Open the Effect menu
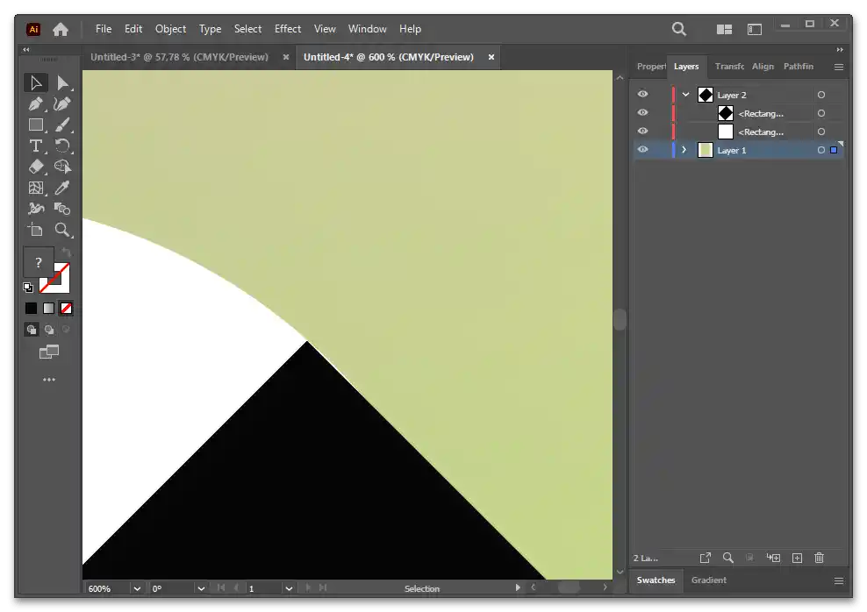Image resolution: width=867 pixels, height=612 pixels. coord(287,29)
